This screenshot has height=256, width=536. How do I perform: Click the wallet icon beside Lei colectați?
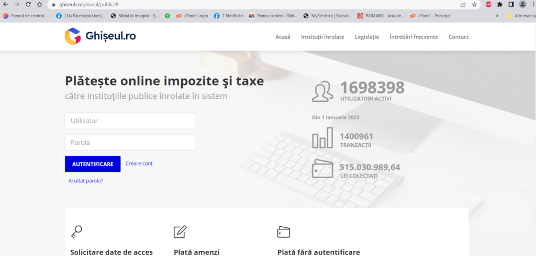tap(322, 169)
